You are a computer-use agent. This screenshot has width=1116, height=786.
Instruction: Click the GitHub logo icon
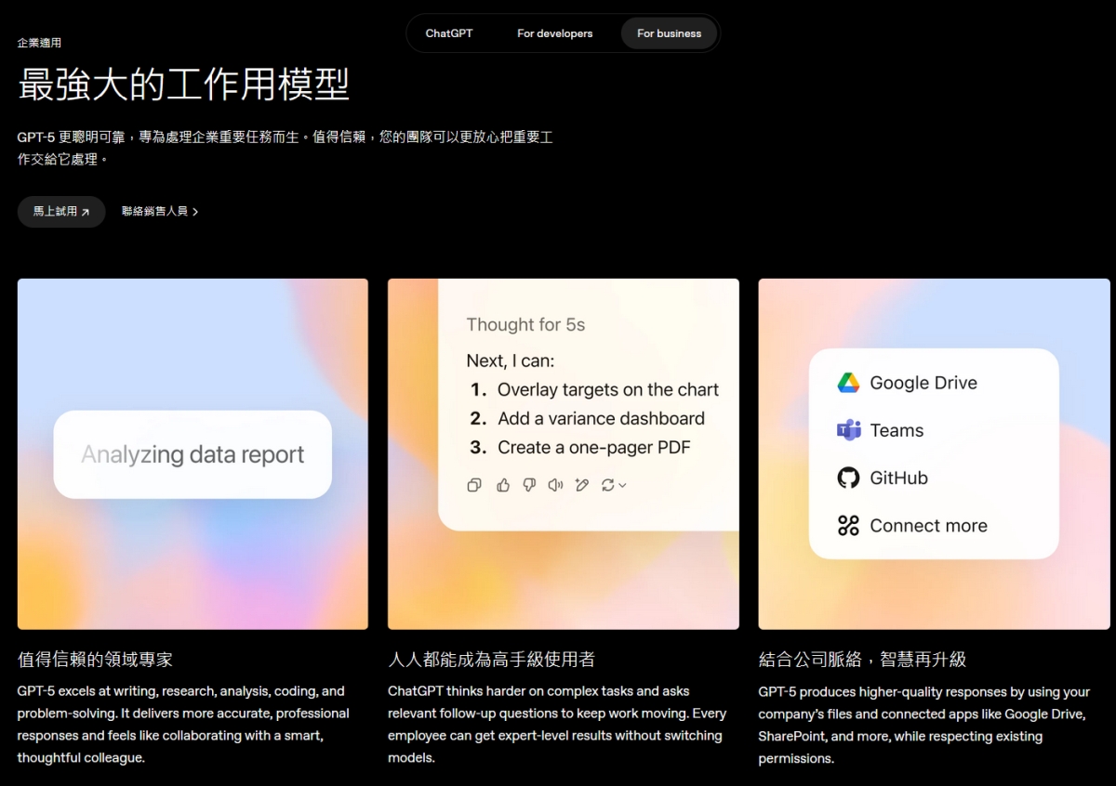pyautogui.click(x=848, y=478)
